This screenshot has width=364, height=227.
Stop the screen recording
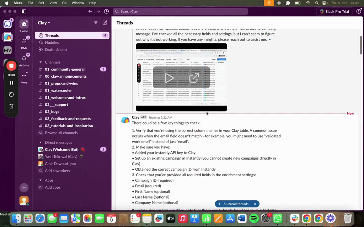(x=11, y=66)
